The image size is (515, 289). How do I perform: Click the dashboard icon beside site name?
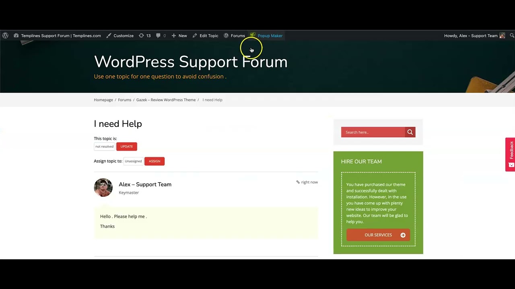[16, 36]
